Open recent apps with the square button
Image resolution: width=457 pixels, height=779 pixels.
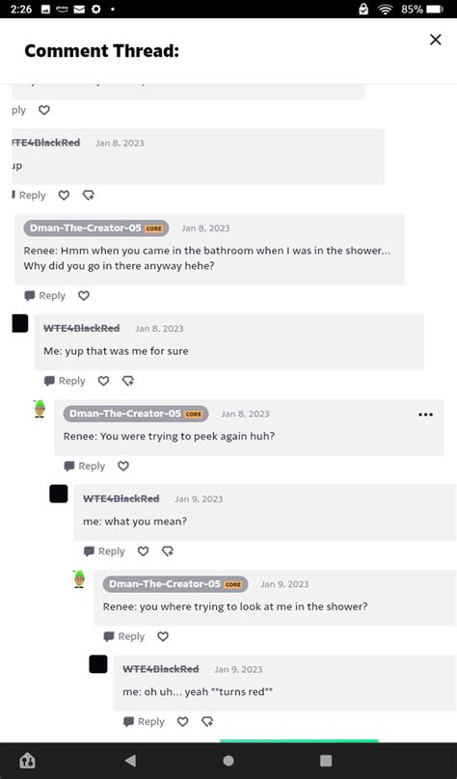pyautogui.click(x=326, y=761)
